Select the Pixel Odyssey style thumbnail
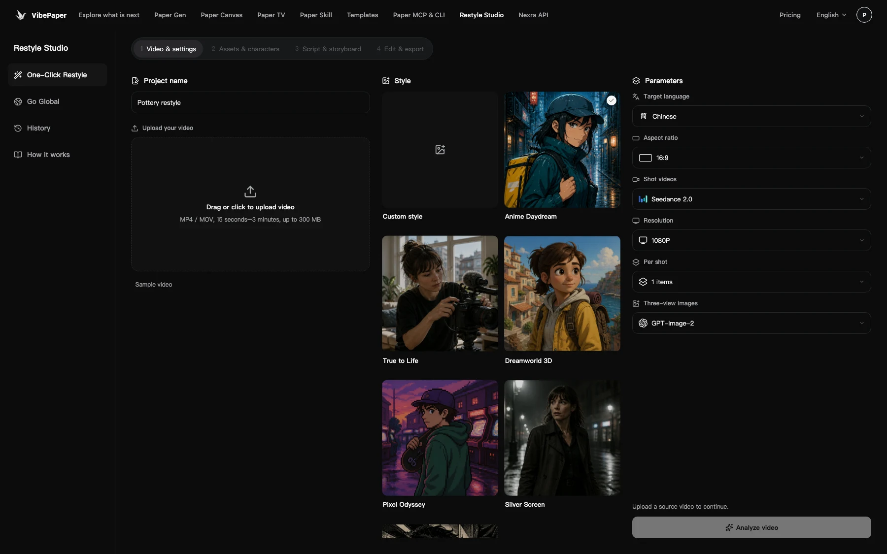Image resolution: width=887 pixels, height=554 pixels. pyautogui.click(x=440, y=438)
